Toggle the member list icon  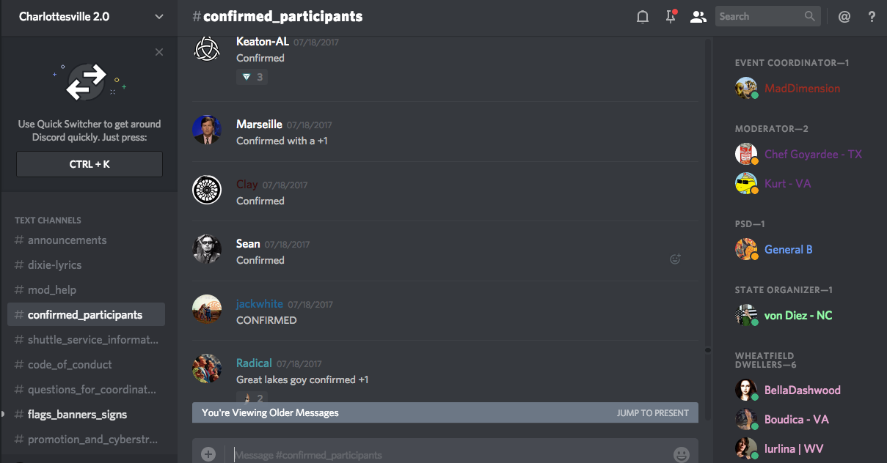(698, 17)
